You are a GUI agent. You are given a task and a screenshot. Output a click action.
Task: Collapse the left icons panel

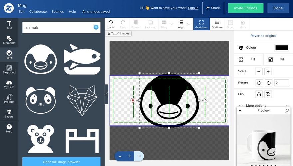point(106,94)
